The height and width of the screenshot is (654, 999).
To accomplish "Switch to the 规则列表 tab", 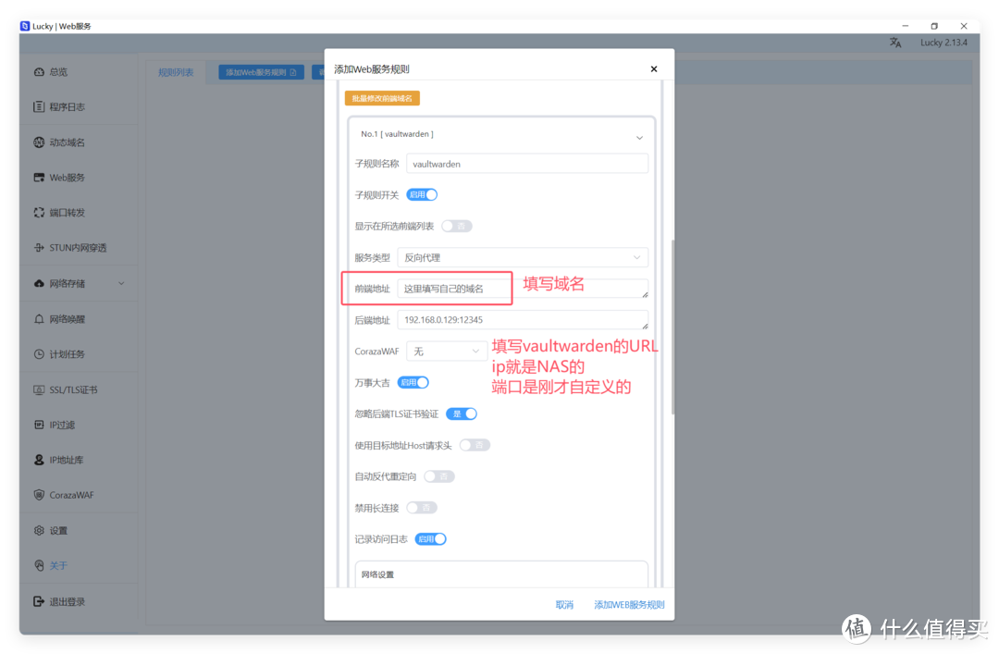I will [x=176, y=72].
